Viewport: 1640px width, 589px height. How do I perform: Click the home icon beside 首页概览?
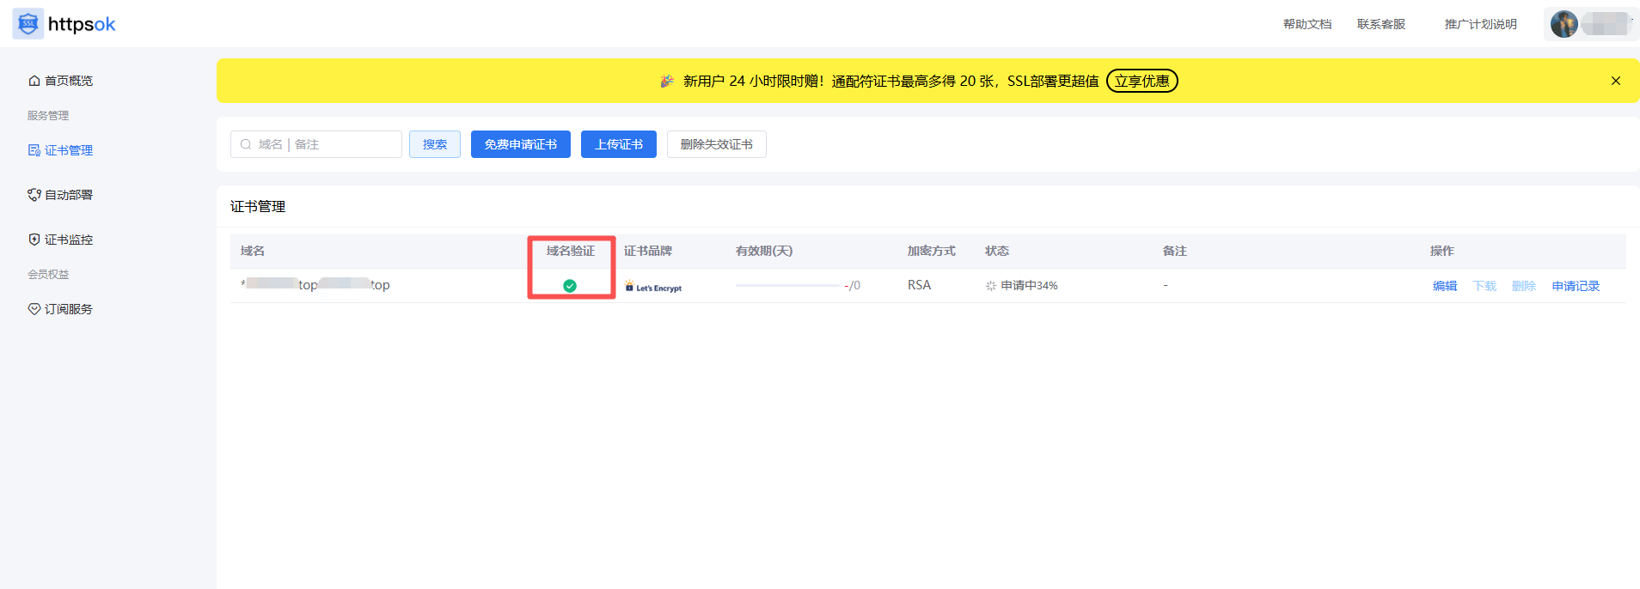(34, 81)
